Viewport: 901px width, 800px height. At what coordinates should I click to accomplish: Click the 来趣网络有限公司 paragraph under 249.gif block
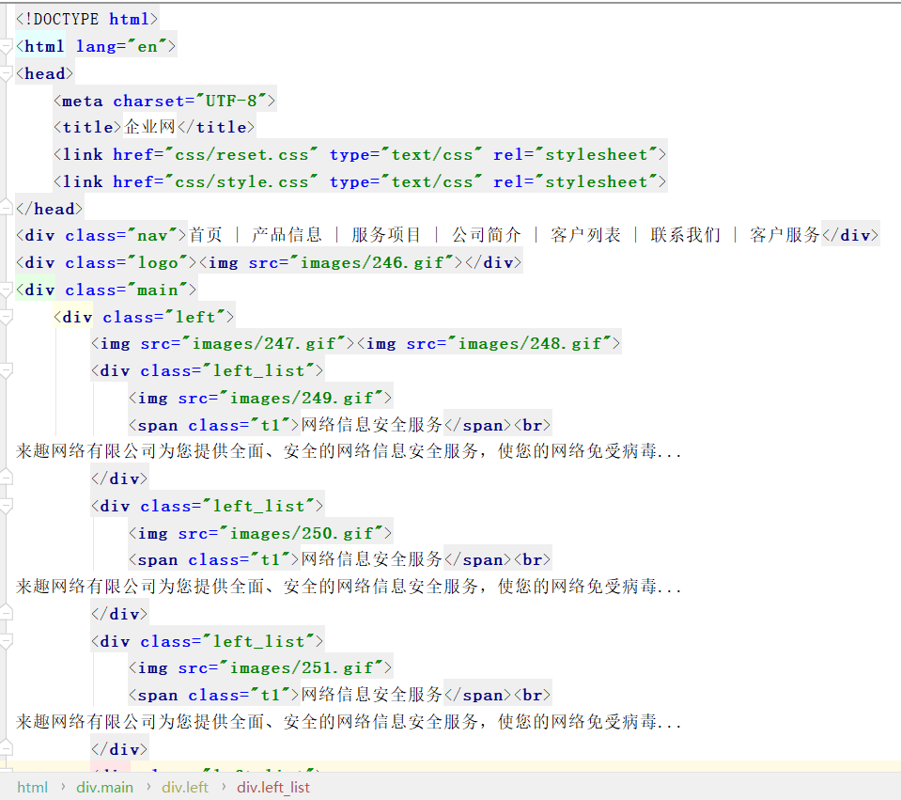(349, 451)
